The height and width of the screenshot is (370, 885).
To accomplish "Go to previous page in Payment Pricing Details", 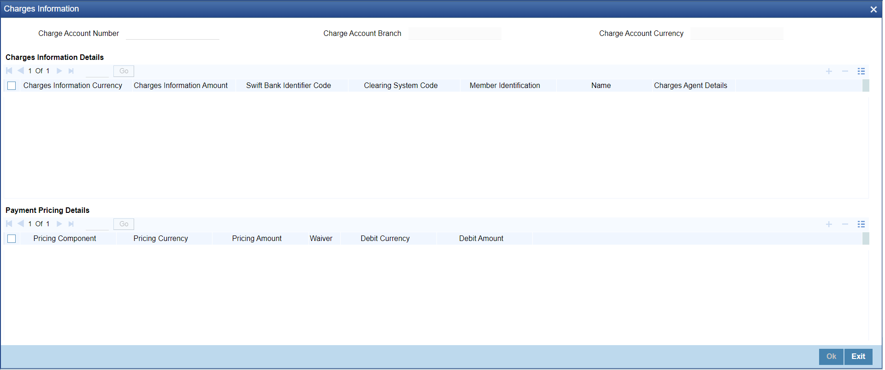I will point(21,224).
